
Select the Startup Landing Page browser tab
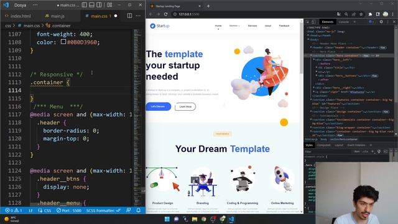pyautogui.click(x=175, y=6)
